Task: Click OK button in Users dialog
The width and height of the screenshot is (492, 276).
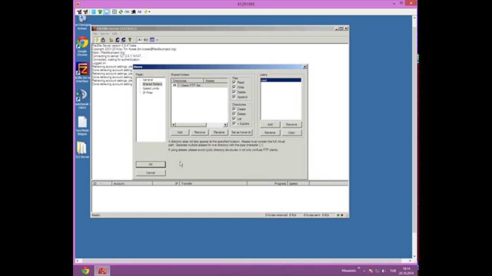Action: pyautogui.click(x=151, y=164)
